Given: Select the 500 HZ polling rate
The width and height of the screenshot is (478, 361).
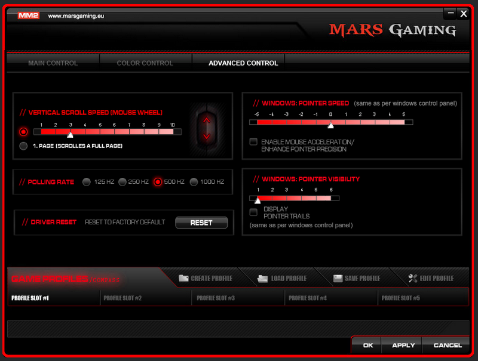Looking at the screenshot, I should [x=158, y=182].
